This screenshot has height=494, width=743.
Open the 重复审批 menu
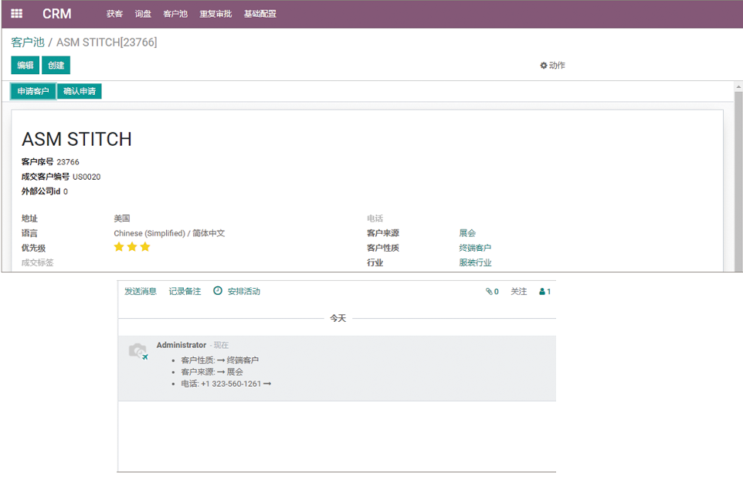pyautogui.click(x=215, y=14)
